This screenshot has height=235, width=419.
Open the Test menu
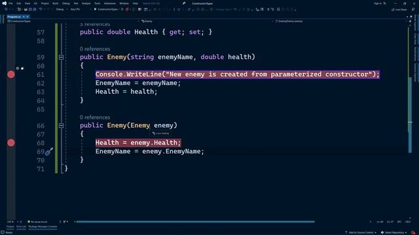point(76,3)
